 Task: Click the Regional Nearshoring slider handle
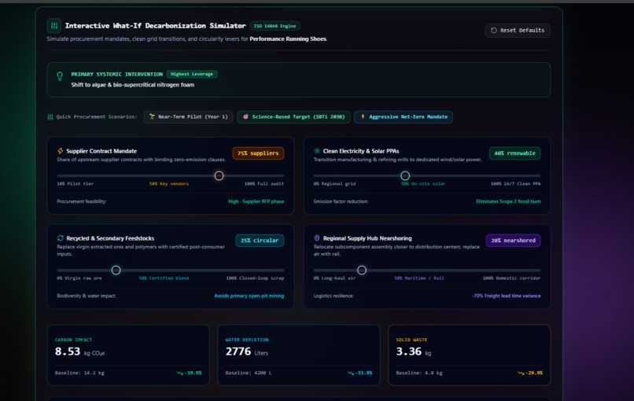(362, 270)
